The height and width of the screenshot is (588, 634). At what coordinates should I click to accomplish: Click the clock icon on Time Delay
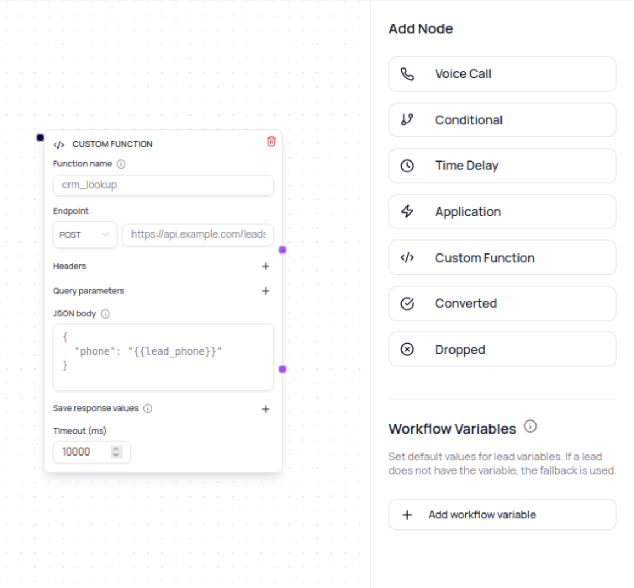pos(407,166)
